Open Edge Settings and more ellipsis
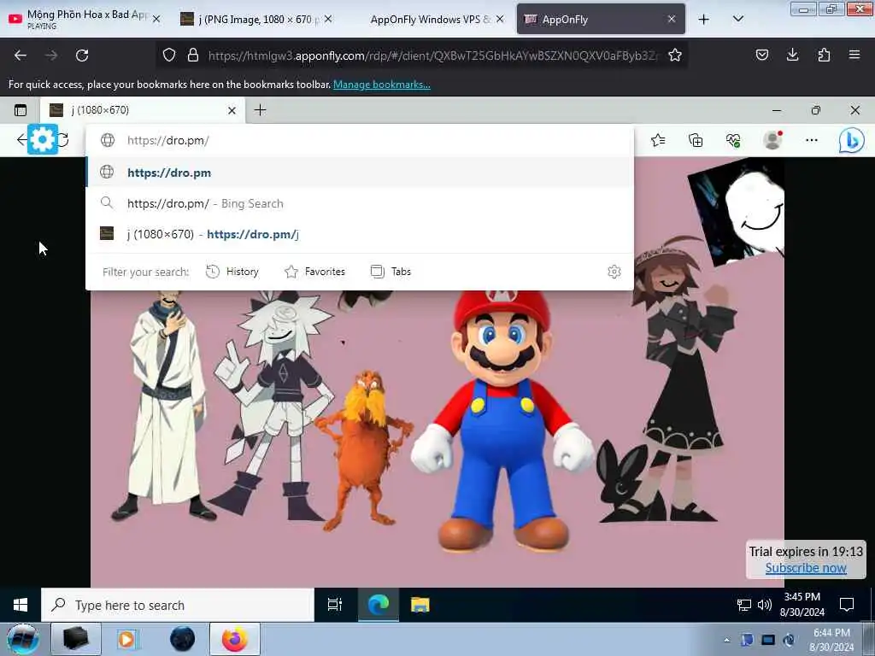 812,140
